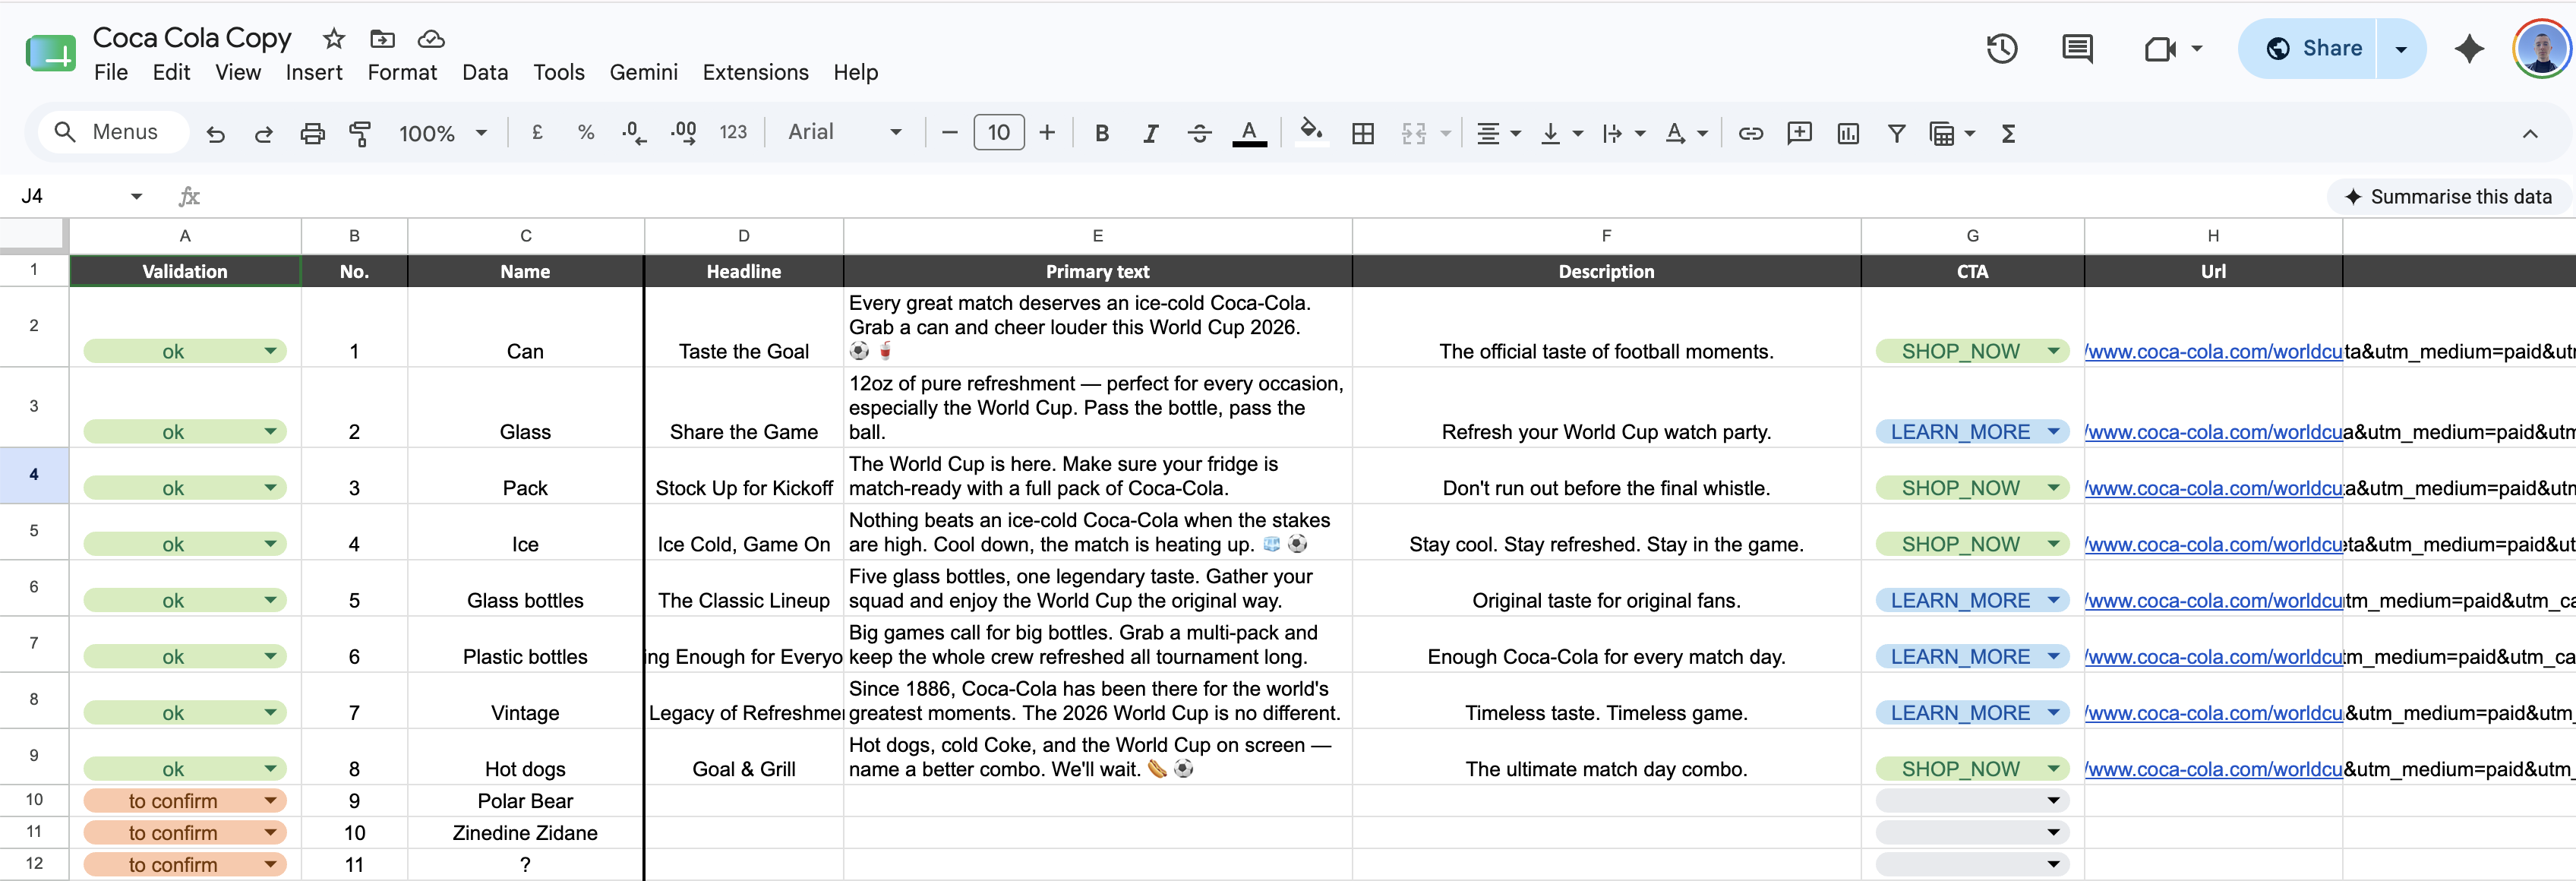Increase decimal places icon
This screenshot has width=2576, height=881.
[x=684, y=132]
